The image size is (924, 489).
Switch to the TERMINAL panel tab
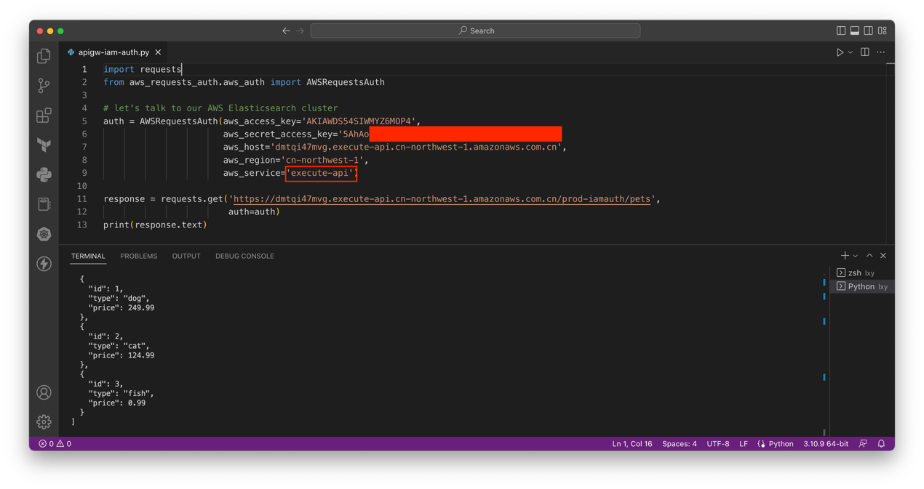[x=88, y=256]
